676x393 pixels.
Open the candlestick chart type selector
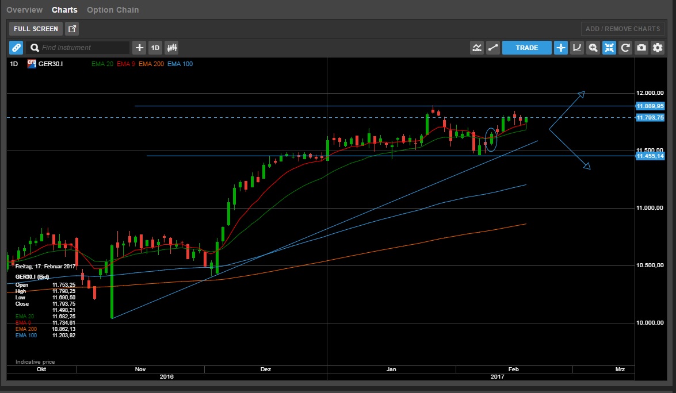tap(171, 48)
